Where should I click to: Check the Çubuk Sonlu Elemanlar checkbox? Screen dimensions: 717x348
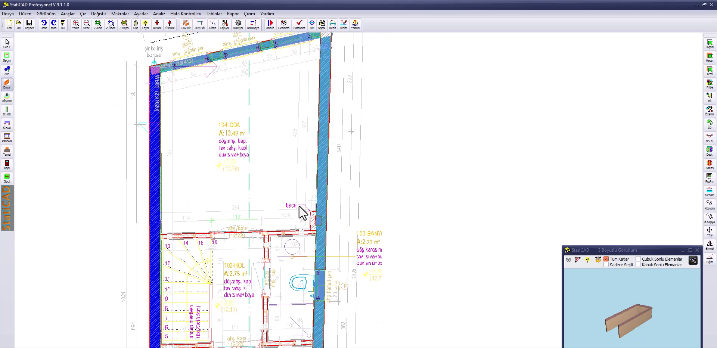[x=638, y=259]
